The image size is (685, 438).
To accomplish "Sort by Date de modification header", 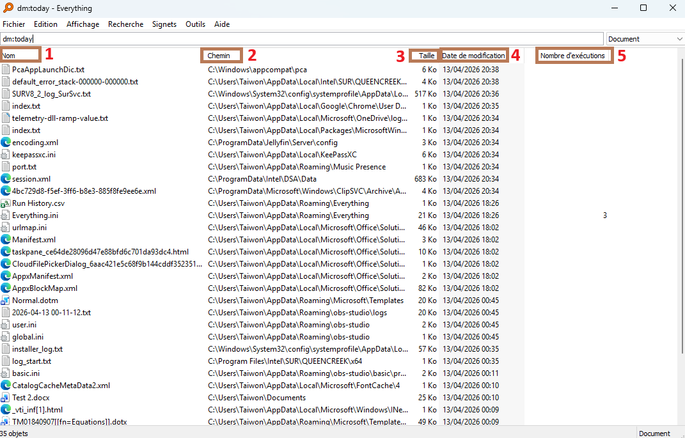I will 474,56.
